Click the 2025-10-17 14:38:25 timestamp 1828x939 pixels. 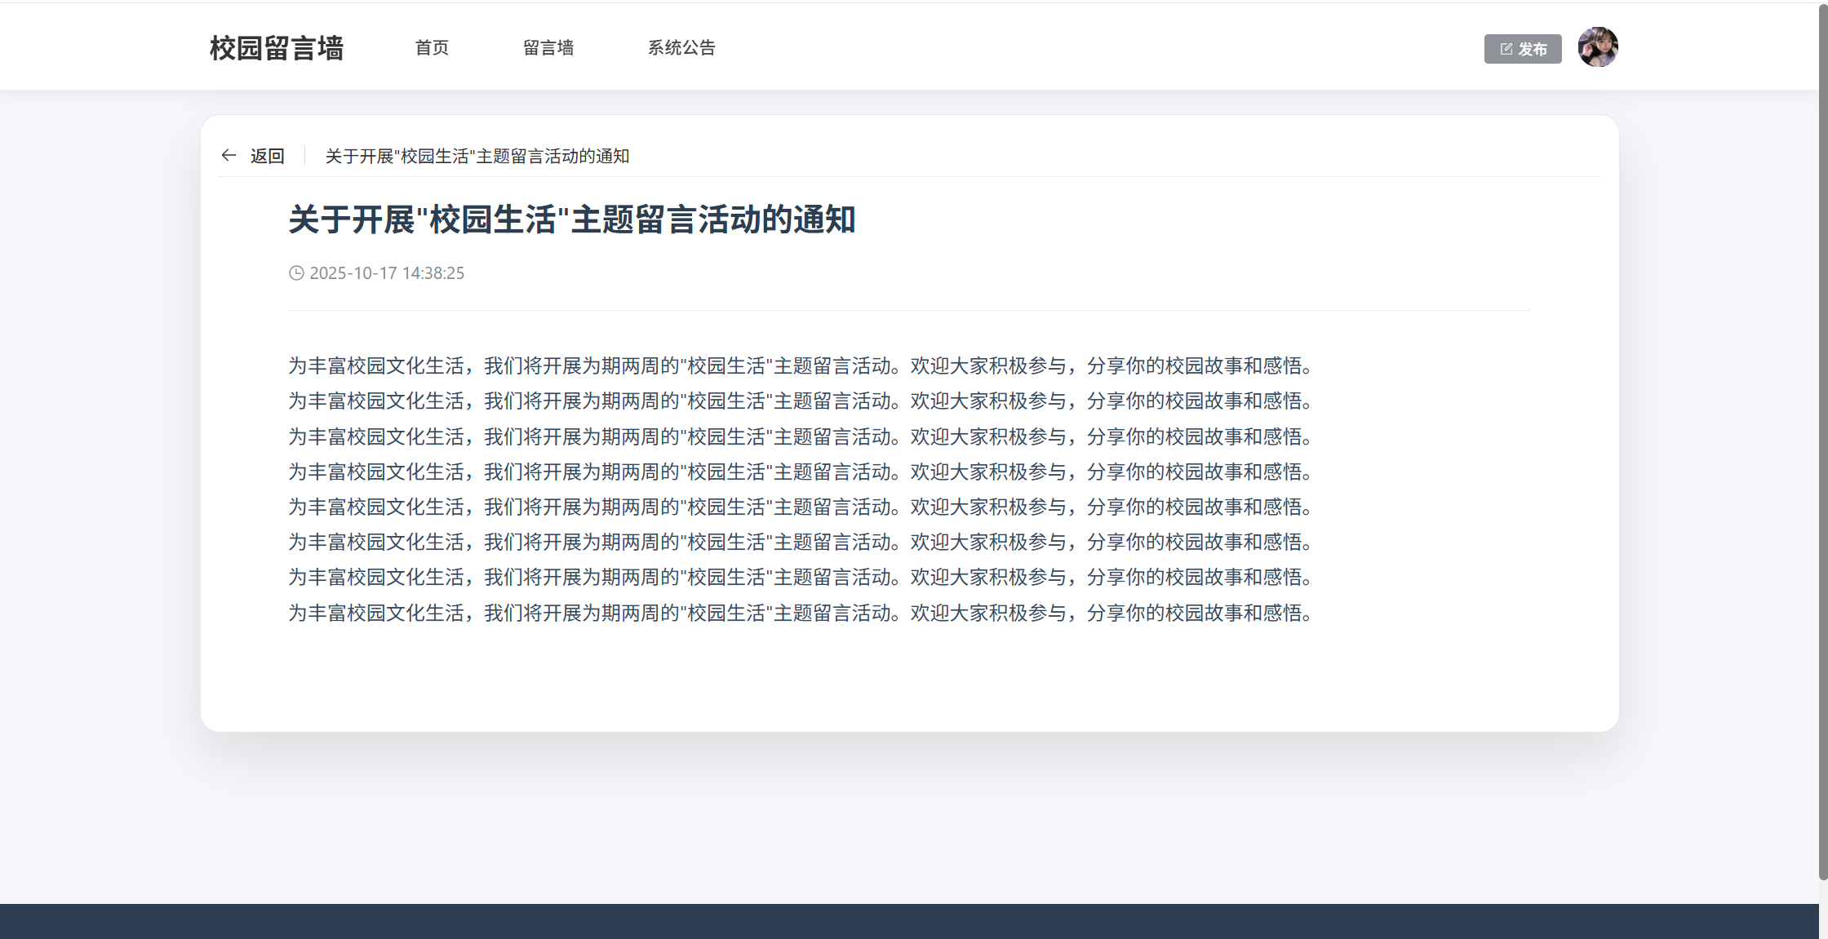click(x=387, y=273)
